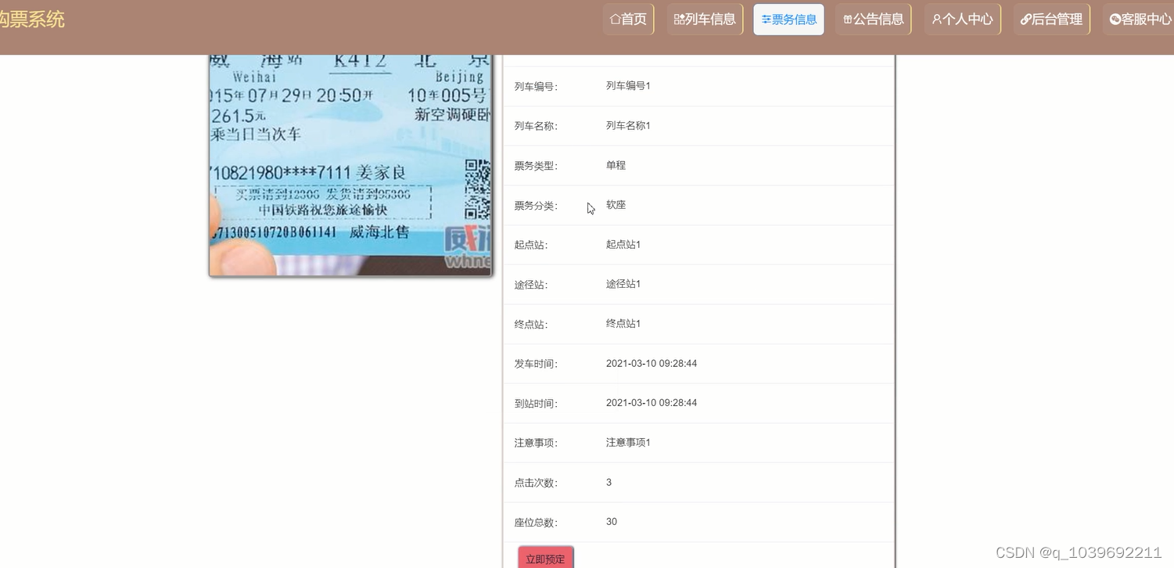Click the 到站时间 date value

point(652,403)
